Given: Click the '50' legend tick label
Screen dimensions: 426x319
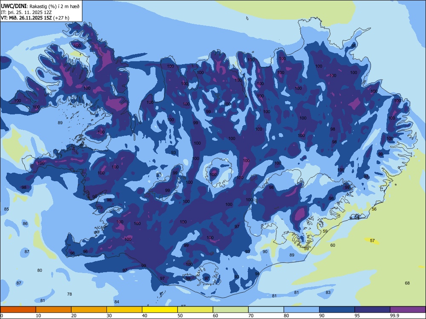Looking at the screenshot, I should pos(180,316).
